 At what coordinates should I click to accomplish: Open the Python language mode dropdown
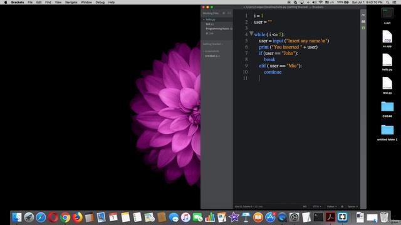click(x=331, y=206)
